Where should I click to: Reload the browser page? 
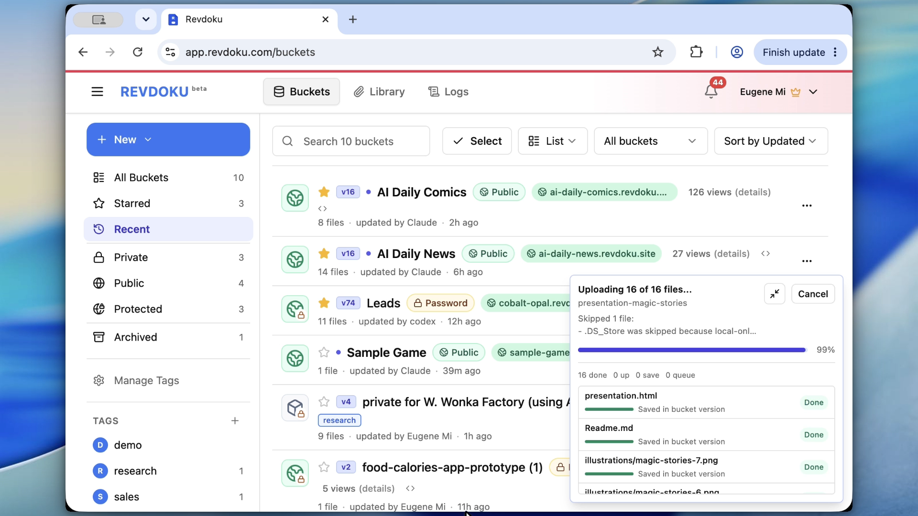(138, 52)
